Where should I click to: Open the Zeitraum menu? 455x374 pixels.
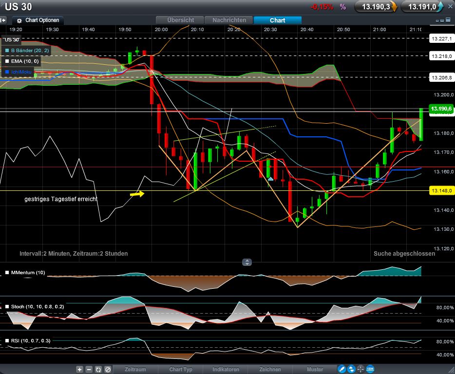coord(135,369)
